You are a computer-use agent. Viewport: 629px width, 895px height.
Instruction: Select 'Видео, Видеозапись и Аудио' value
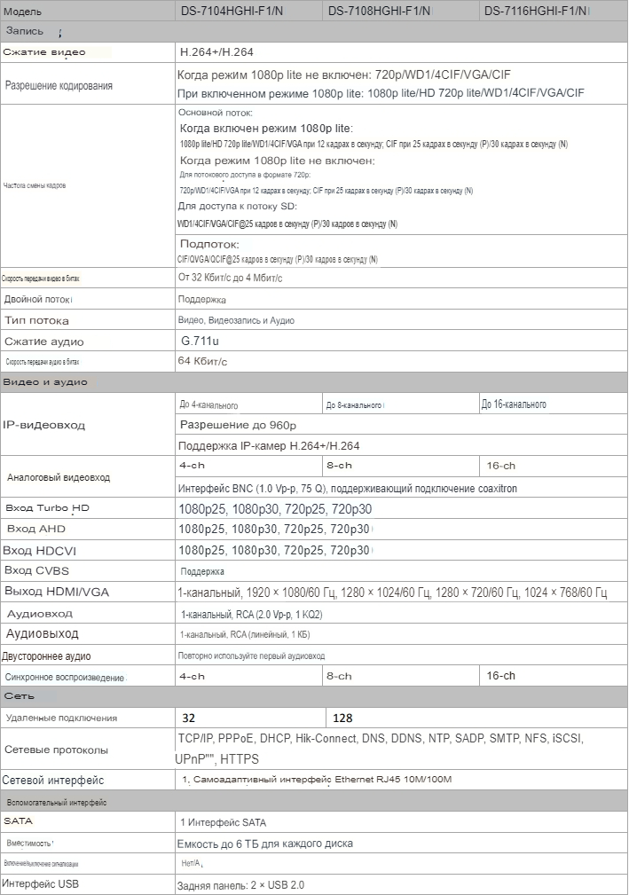pos(236,320)
